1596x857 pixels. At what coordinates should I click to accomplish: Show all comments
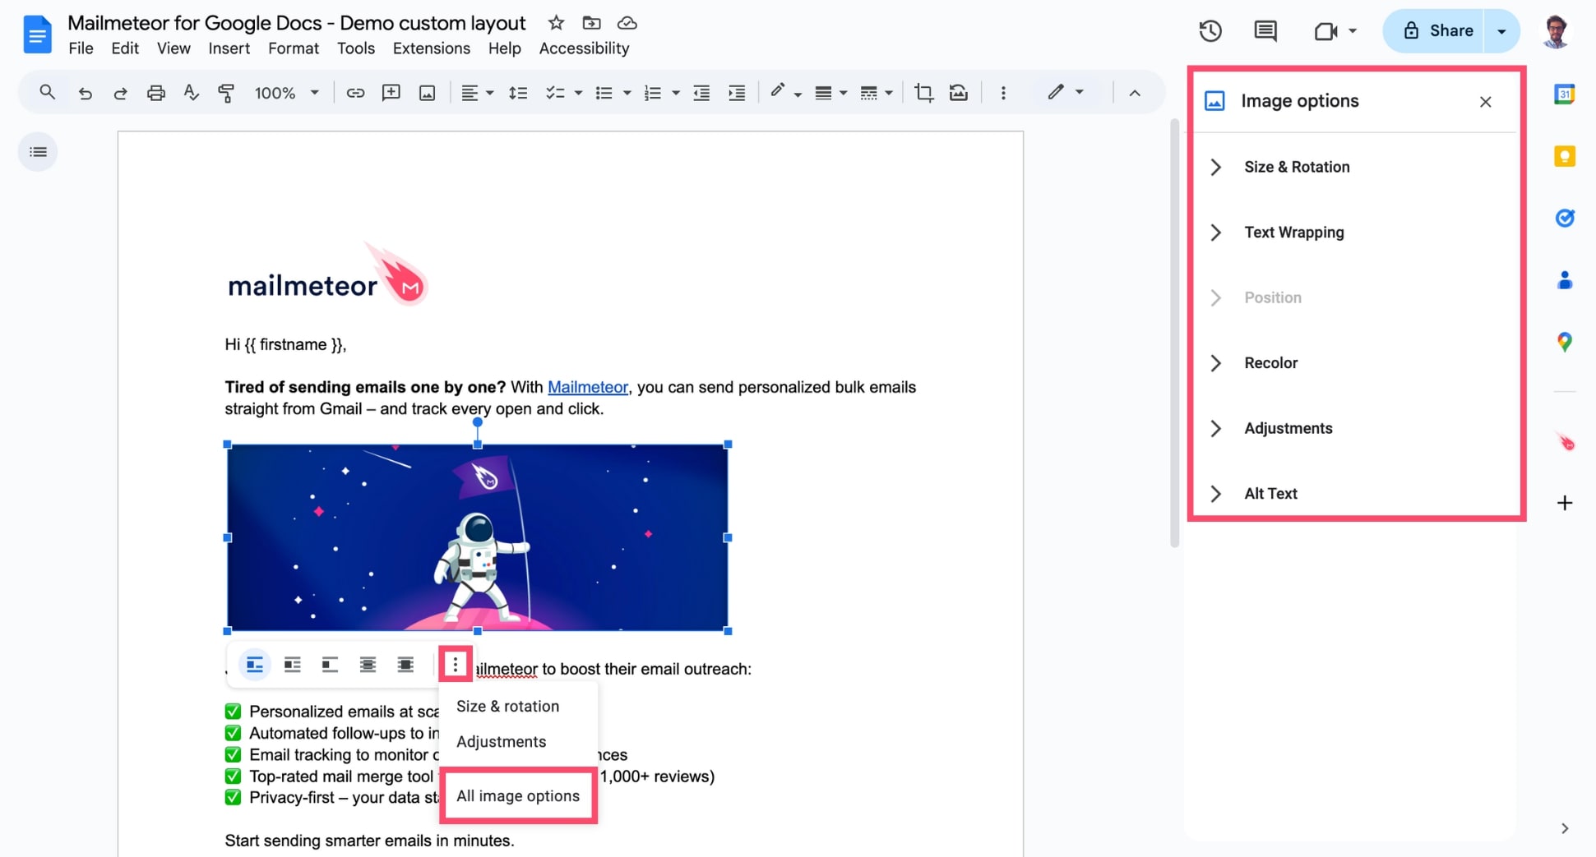click(1265, 31)
